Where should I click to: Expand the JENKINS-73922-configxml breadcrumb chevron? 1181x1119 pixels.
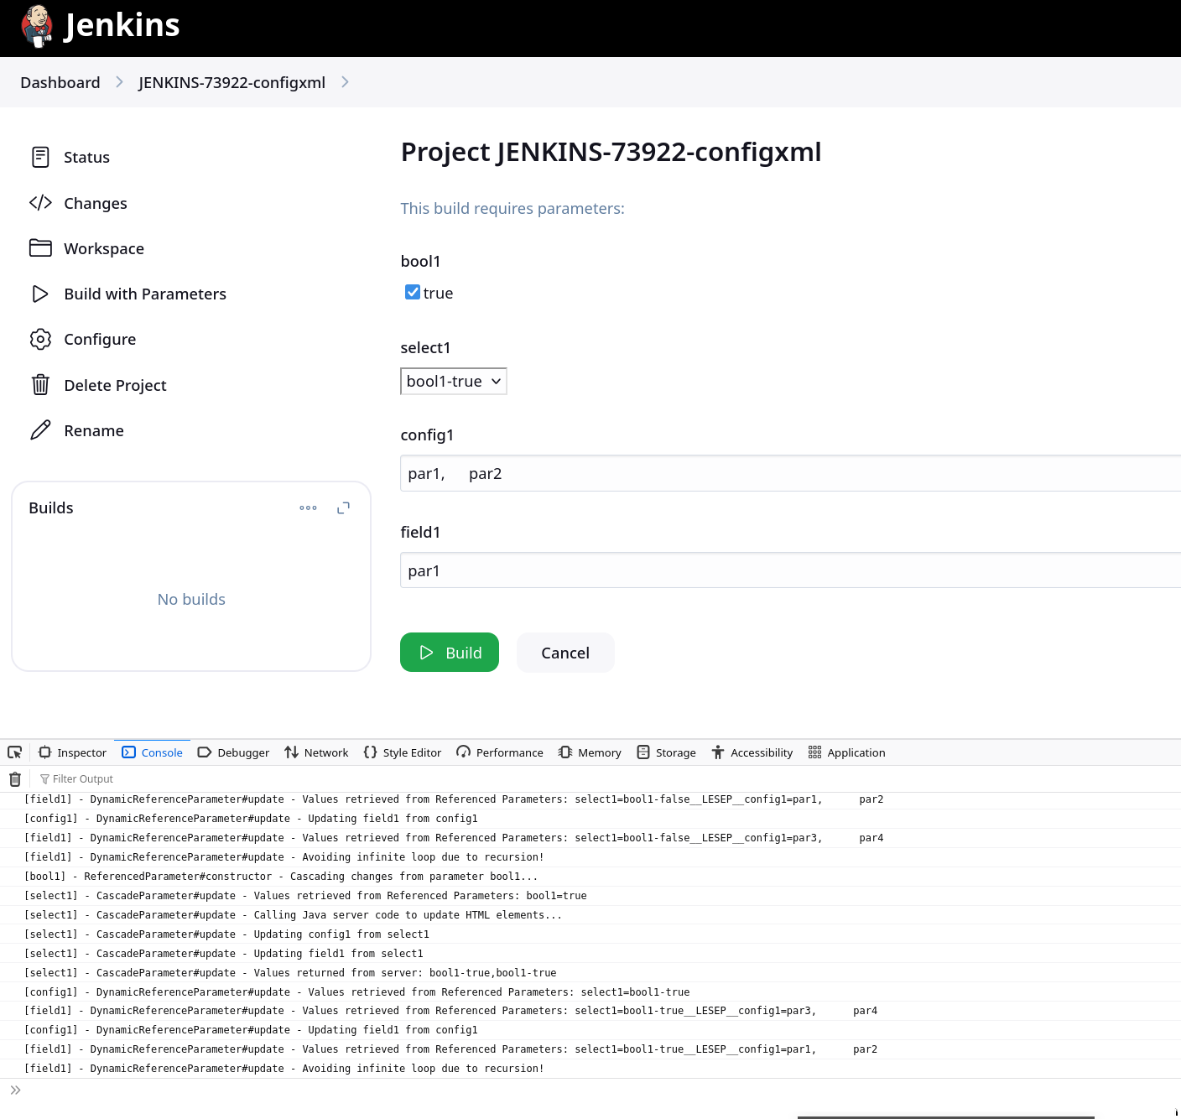(345, 82)
